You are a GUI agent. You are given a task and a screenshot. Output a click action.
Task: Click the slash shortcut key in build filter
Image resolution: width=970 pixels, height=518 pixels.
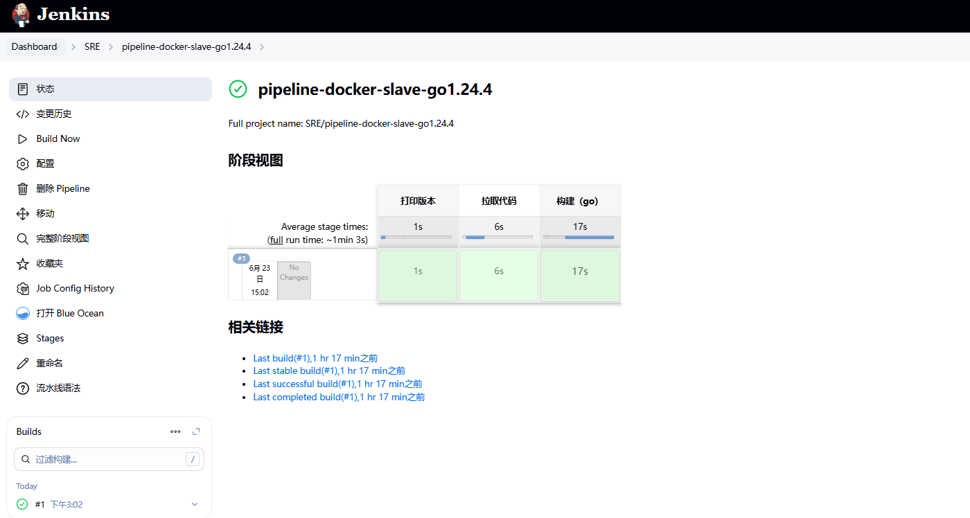coord(193,459)
